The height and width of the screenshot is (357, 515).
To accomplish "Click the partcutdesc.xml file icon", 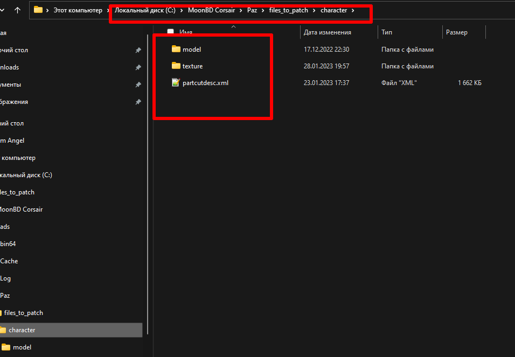I will click(176, 83).
